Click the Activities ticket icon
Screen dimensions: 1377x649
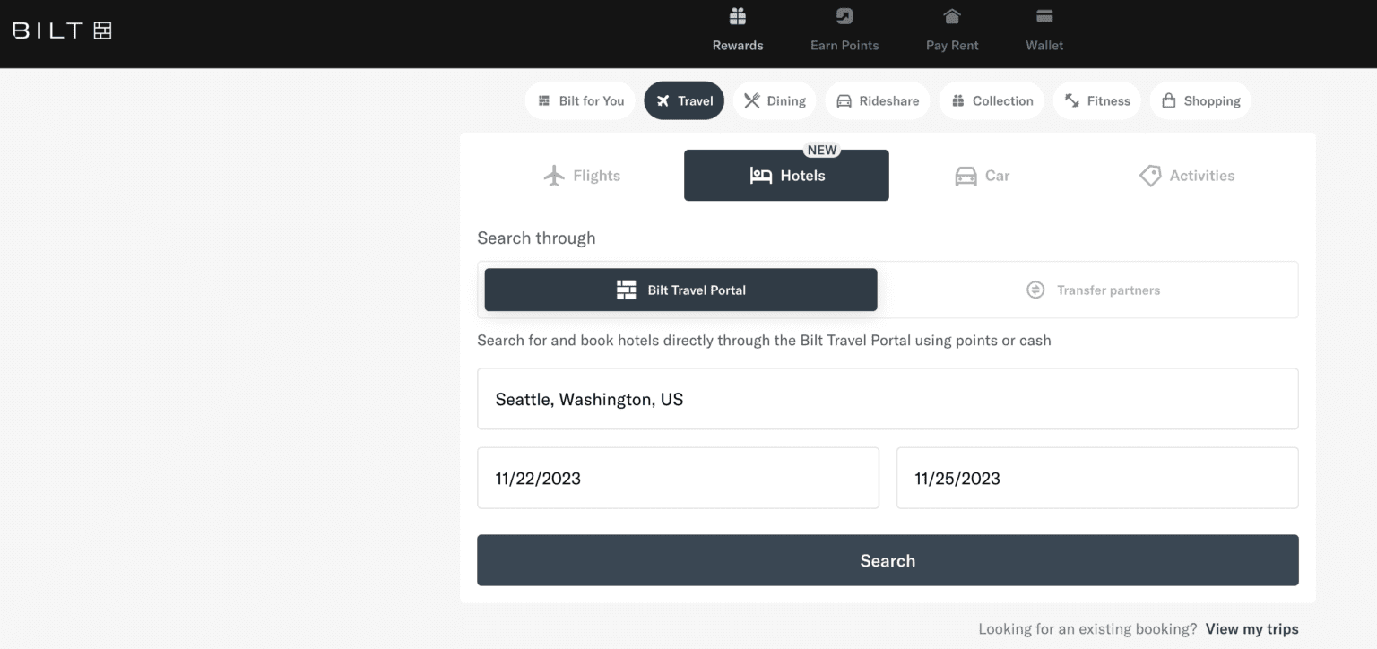pyautogui.click(x=1150, y=176)
